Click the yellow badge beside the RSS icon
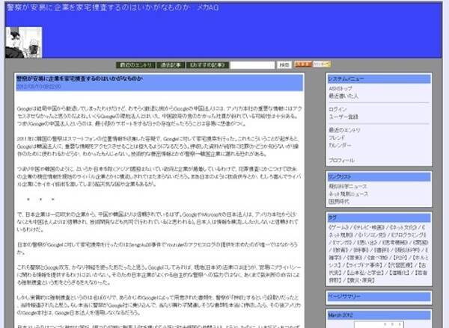This screenshot has width=449, height=328. tap(321, 65)
